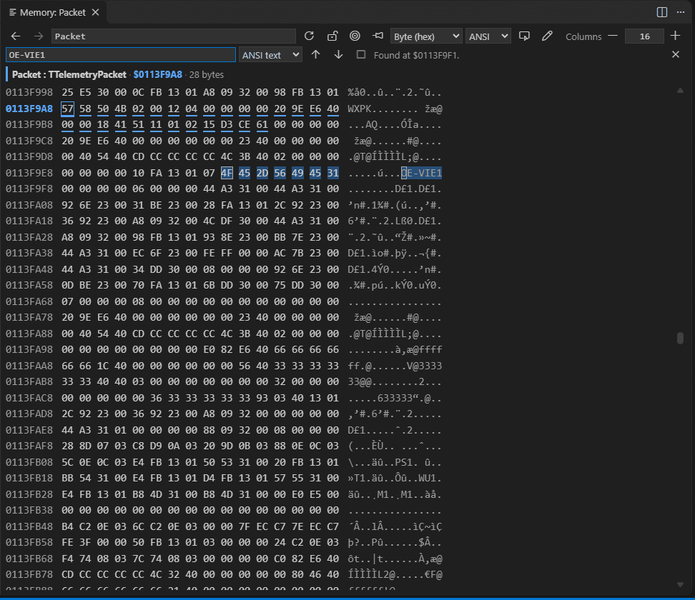Click the 633333 ASCII text in row 0113FAC8
Image resolution: width=695 pixels, height=600 pixels.
[395, 398]
